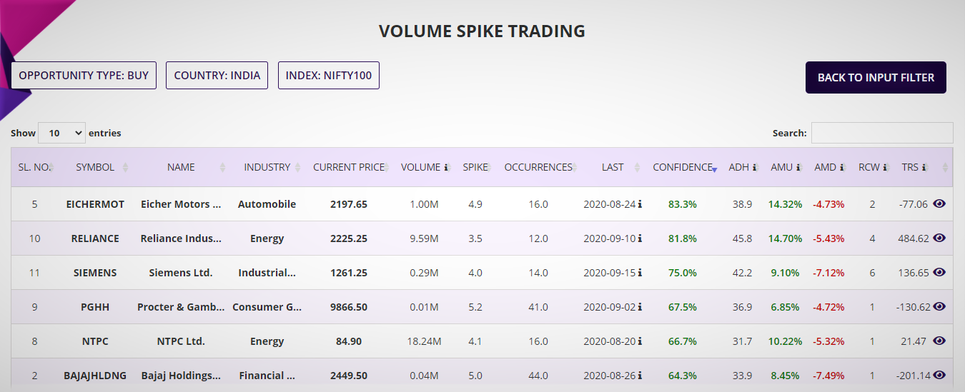Click Automobile industry cell
The height and width of the screenshot is (392, 965).
coord(267,204)
